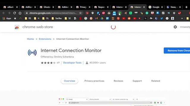Image resolution: width=190 pixels, height=106 pixels.
Task: Open the Apps bookmarks shortcut
Action: pos(7,18)
